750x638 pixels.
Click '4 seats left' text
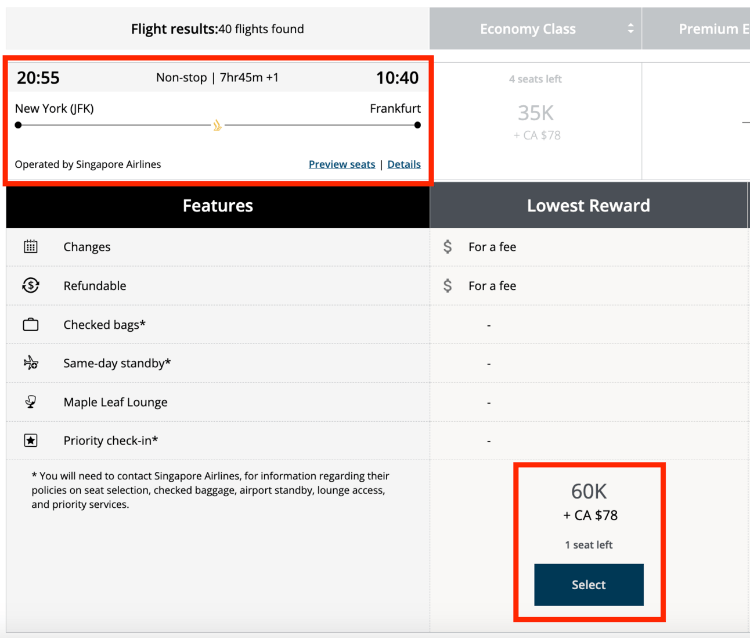[x=535, y=79]
